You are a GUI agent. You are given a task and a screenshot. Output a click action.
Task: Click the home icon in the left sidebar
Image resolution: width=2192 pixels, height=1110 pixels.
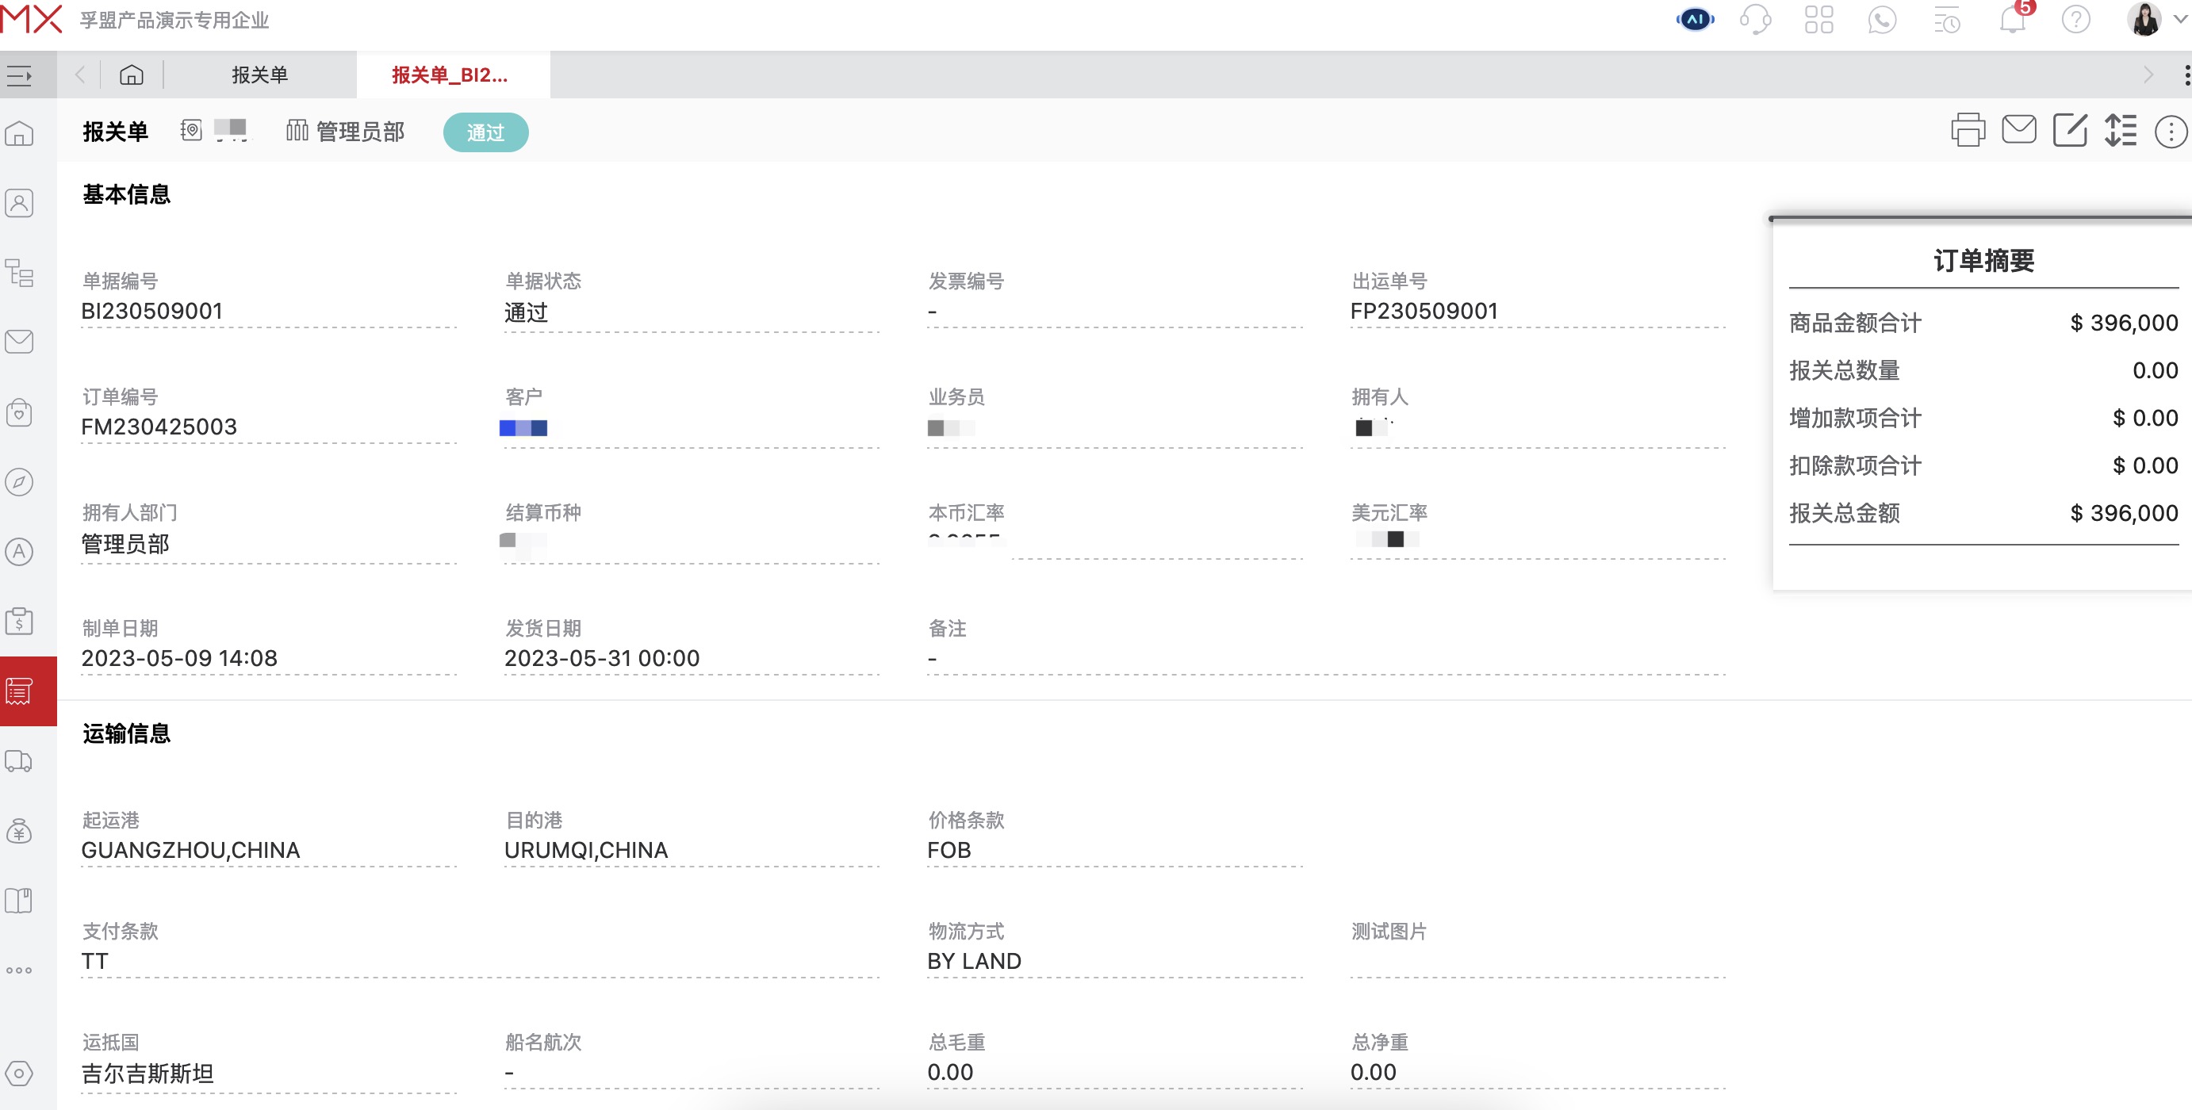(19, 132)
